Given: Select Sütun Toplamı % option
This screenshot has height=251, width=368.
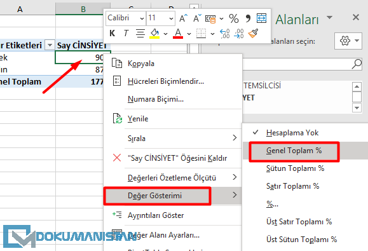Looking at the screenshot, I should (x=305, y=168).
